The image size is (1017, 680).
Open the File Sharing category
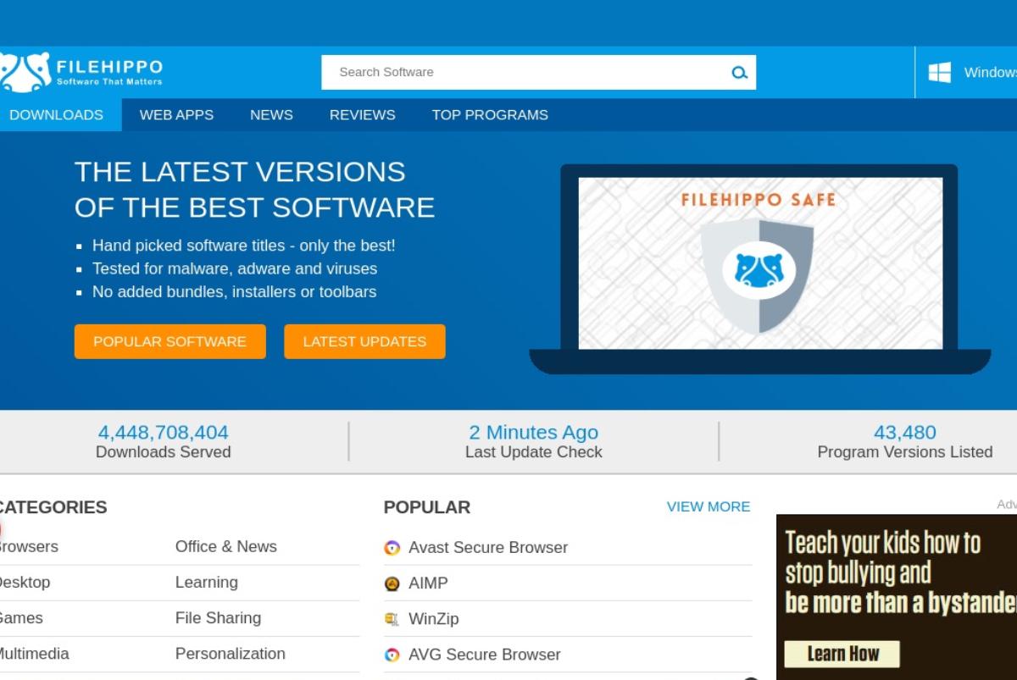(218, 618)
